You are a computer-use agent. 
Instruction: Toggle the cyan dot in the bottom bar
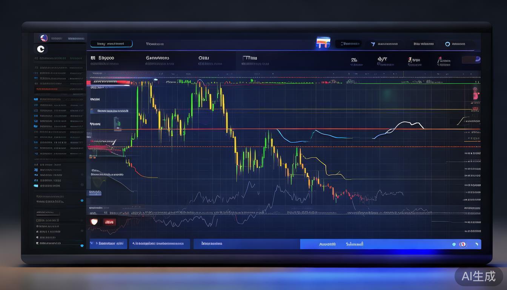click(x=454, y=244)
